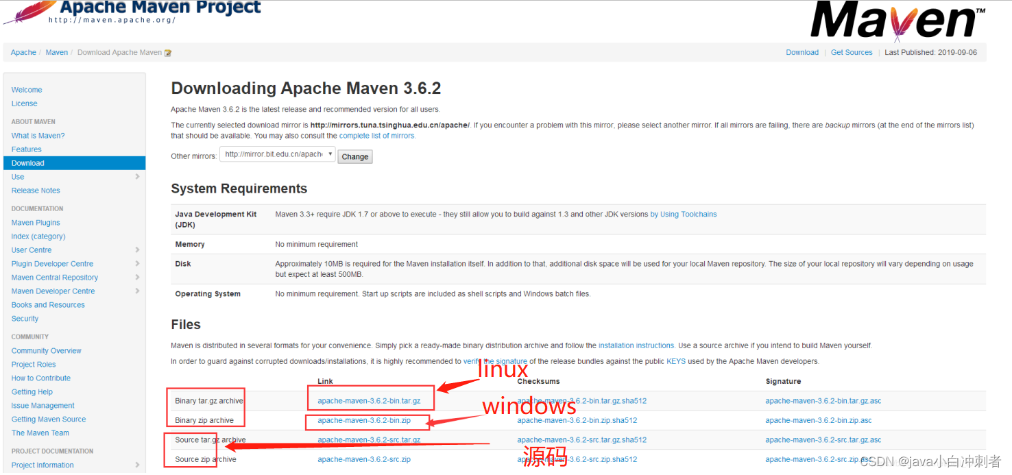Expand the User Centre sidebar arrow

click(137, 250)
